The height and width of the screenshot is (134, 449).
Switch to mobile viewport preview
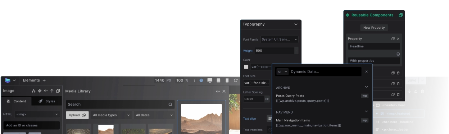(227, 80)
